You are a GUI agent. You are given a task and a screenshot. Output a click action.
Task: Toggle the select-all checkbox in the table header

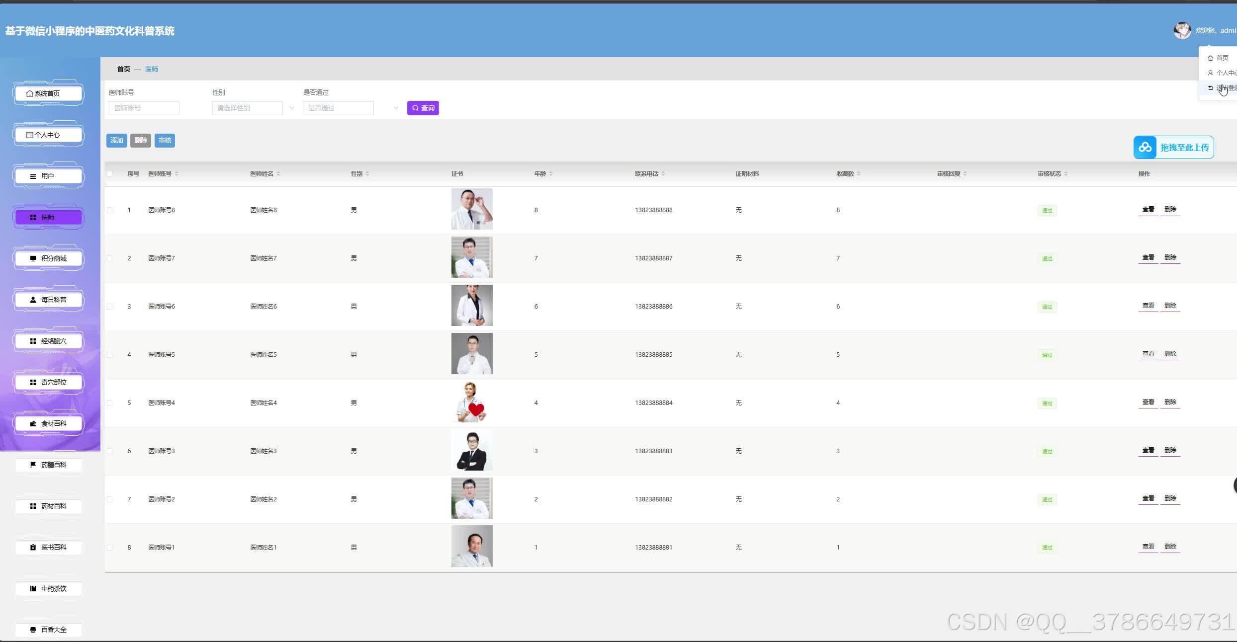click(x=109, y=174)
